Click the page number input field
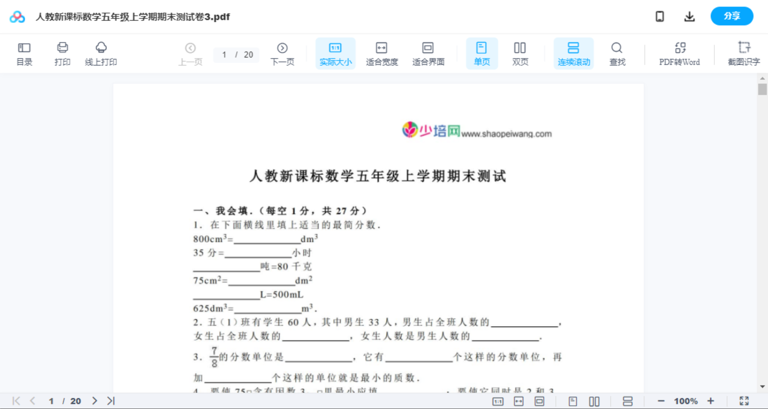This screenshot has height=409, width=768. pyautogui.click(x=225, y=55)
